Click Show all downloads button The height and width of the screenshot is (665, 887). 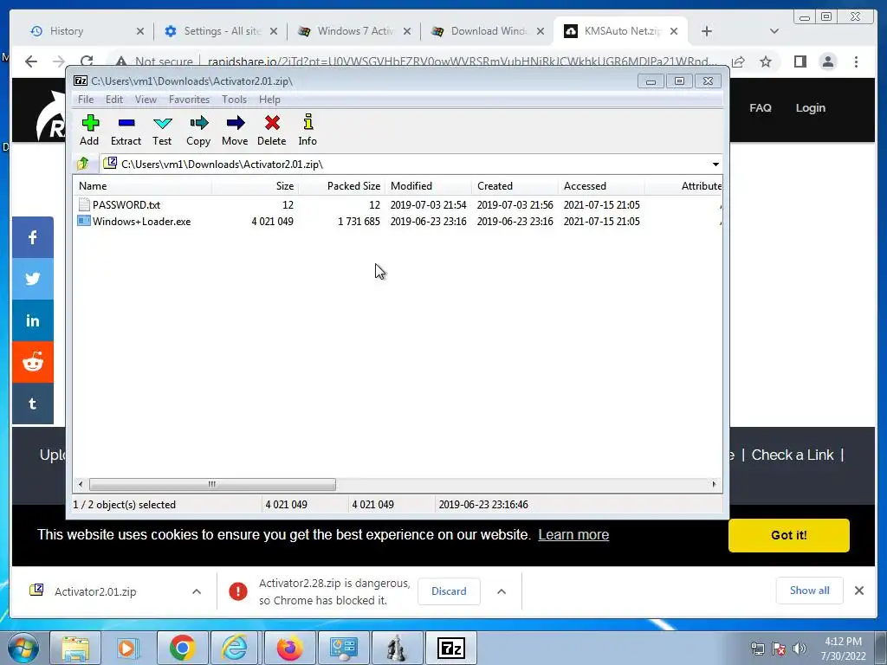810,591
